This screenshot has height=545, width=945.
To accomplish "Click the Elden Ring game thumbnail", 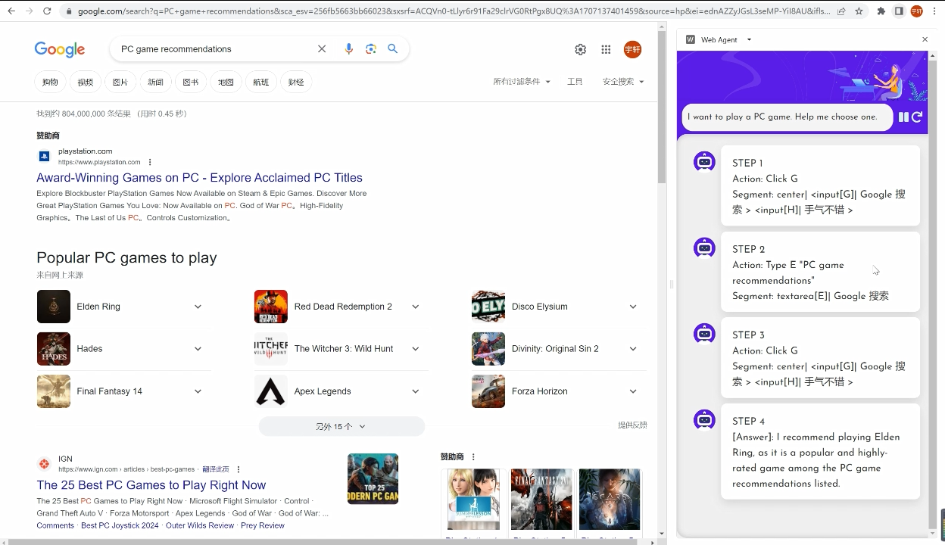I will (54, 307).
